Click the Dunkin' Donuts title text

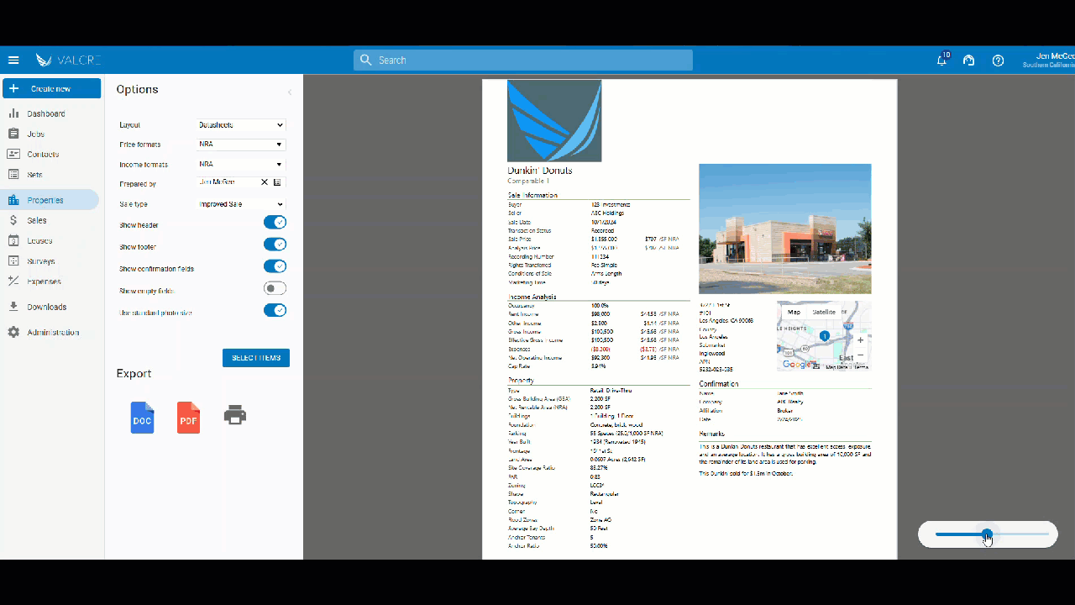pos(540,171)
